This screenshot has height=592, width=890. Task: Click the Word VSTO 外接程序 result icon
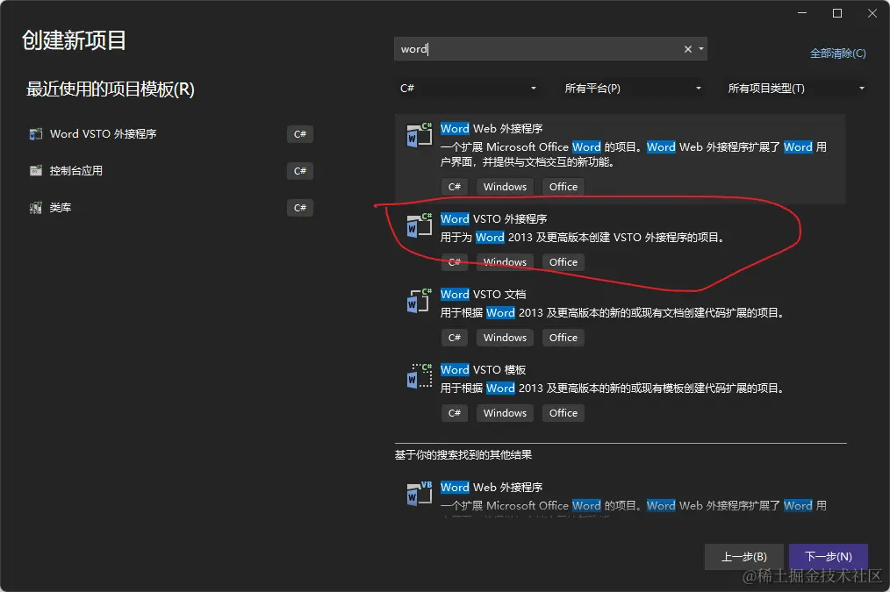coord(420,225)
